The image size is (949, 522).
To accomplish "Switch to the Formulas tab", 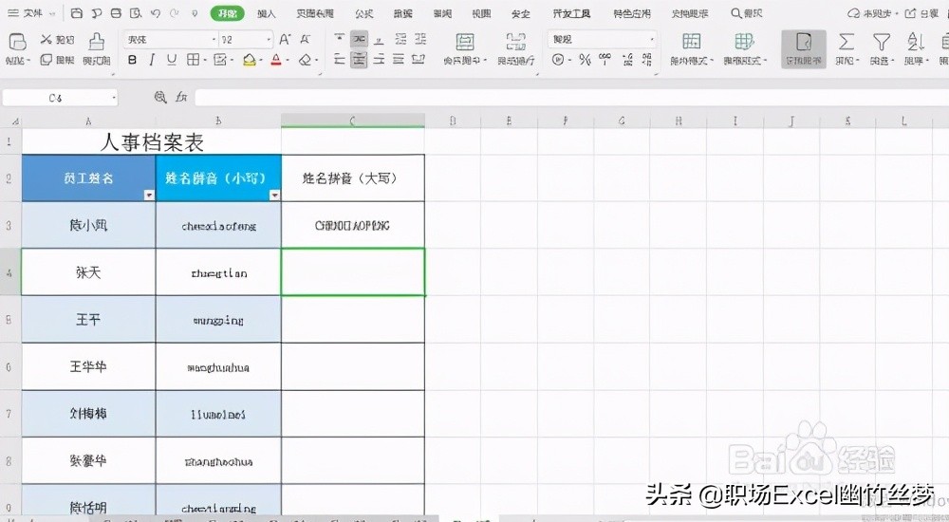I will 363,13.
